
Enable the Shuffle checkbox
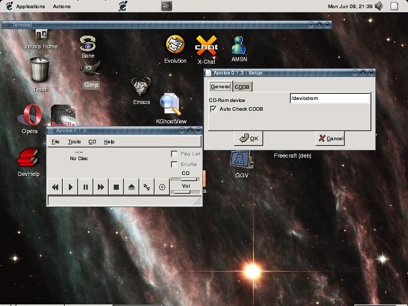pos(174,164)
